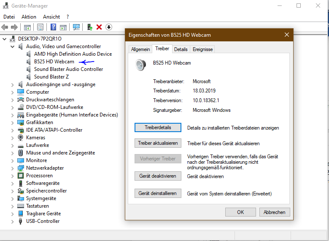Click the update driver toolbar icon
This screenshot has width=329, height=241.
click(x=90, y=27)
